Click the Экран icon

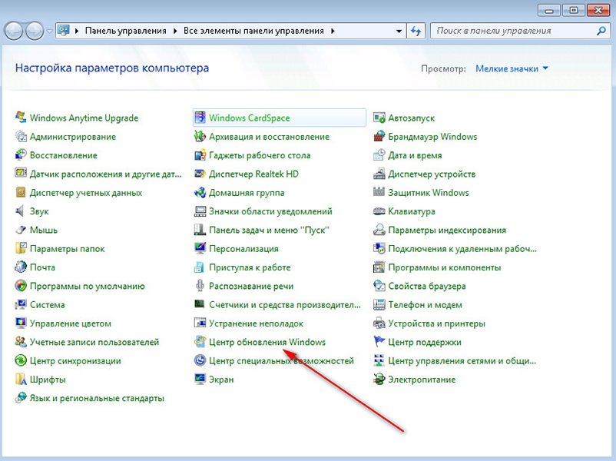[200, 379]
